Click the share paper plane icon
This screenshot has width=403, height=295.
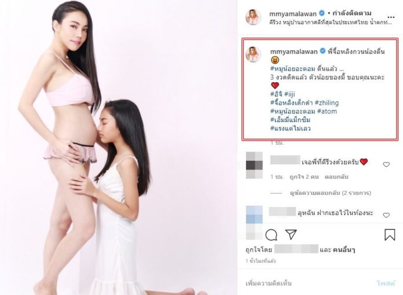(291, 234)
